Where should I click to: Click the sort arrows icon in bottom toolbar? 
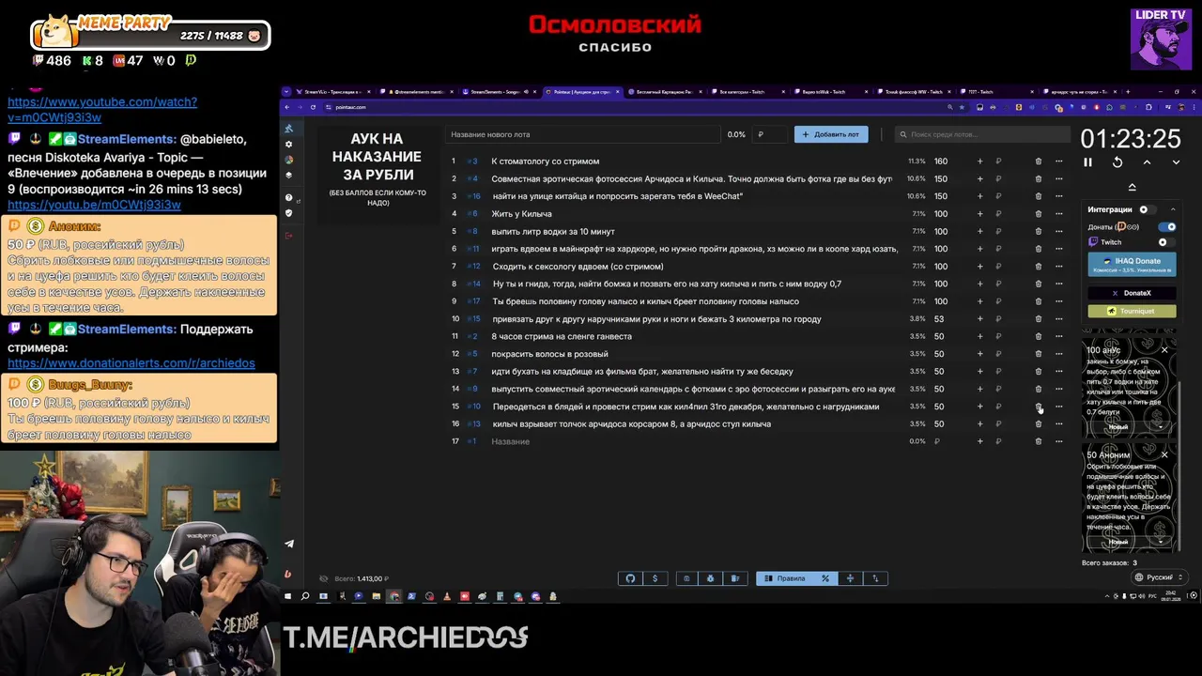pyautogui.click(x=875, y=578)
